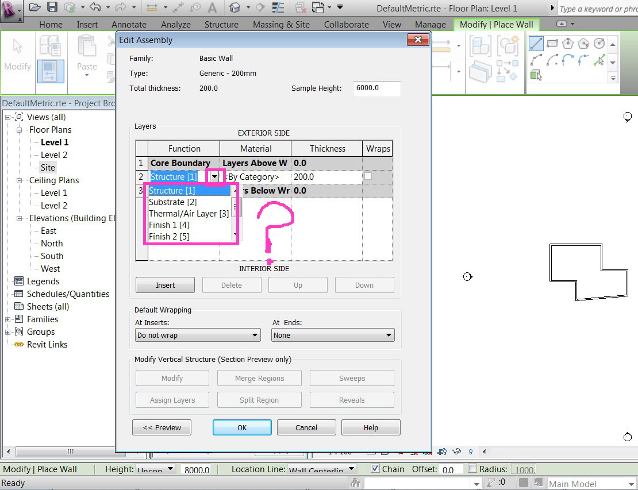Click the Undo icon
This screenshot has width=638, height=490.
click(96, 7)
